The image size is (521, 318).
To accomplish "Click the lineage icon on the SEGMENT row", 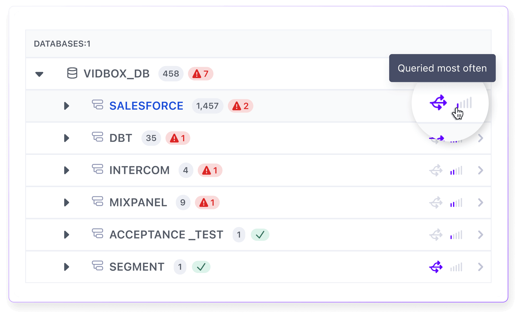I will [x=436, y=267].
